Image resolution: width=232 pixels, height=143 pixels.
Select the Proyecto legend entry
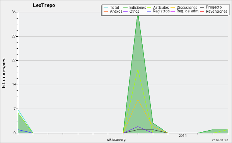(214, 7)
